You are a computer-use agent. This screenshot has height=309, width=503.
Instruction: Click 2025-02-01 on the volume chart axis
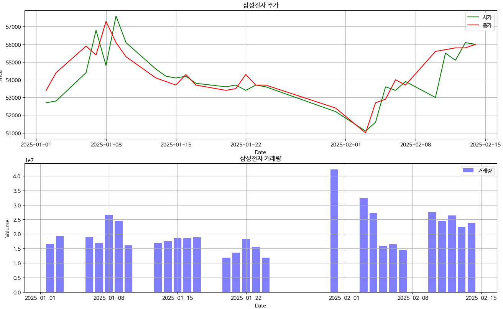344,298
